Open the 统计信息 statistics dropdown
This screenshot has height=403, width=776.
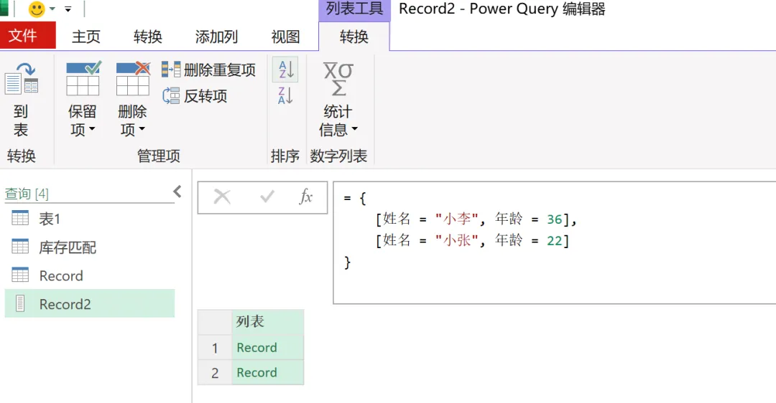click(x=338, y=100)
